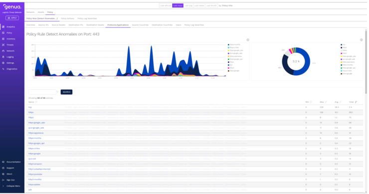The height and width of the screenshot is (194, 369).
Task: Open the Users sub-tab
Action: tap(179, 25)
